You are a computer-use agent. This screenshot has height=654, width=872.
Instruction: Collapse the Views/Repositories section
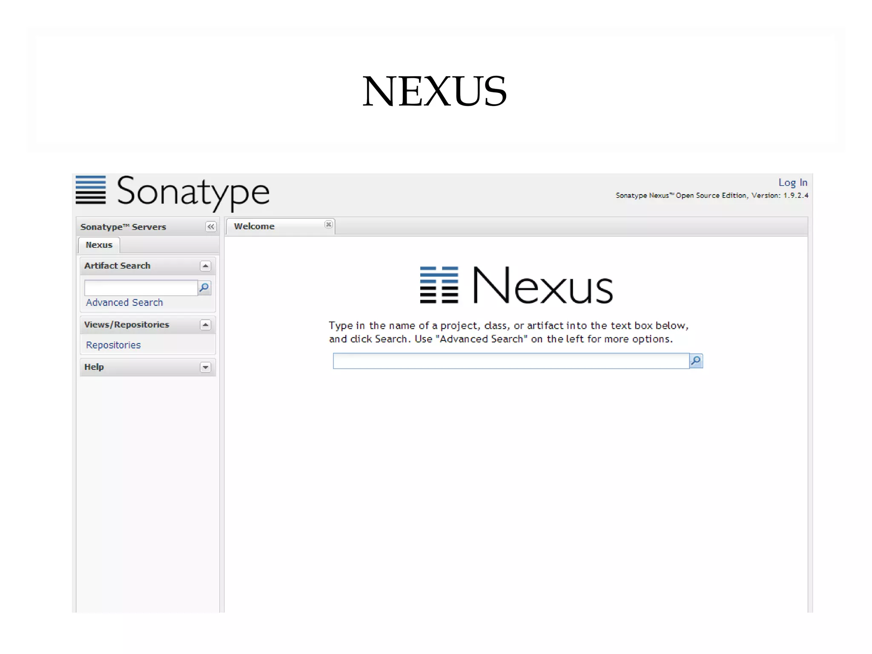pyautogui.click(x=205, y=325)
